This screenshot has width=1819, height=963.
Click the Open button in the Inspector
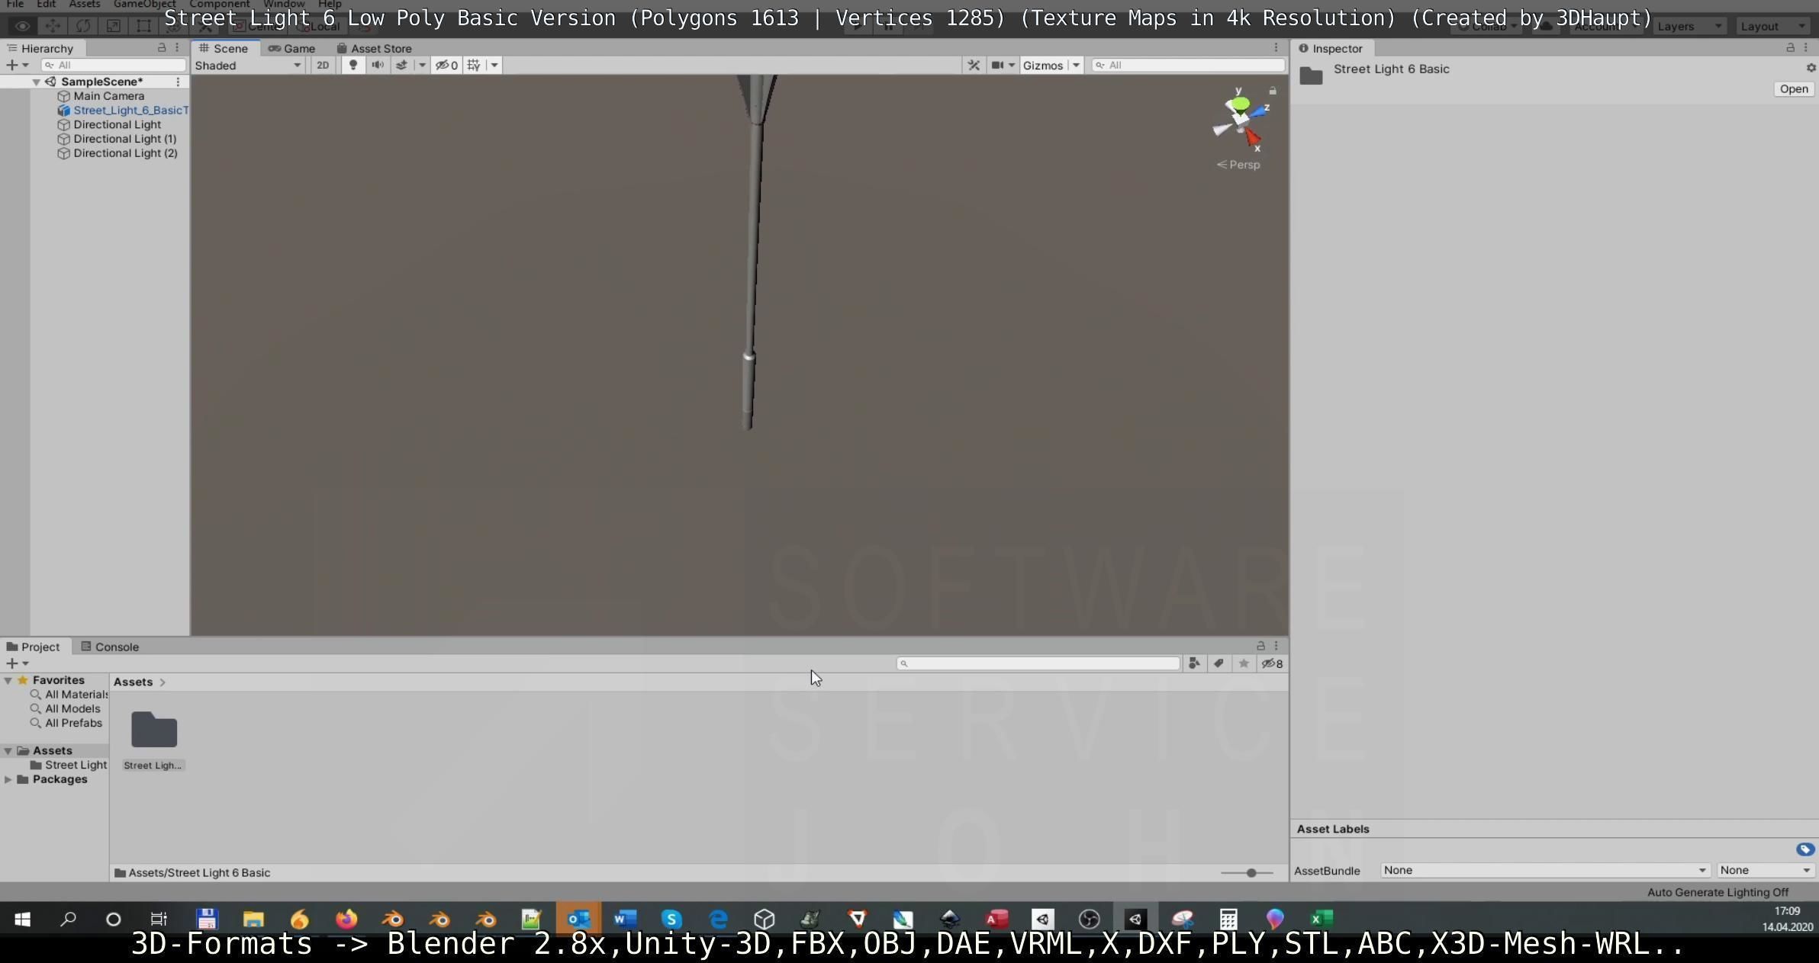coord(1793,89)
